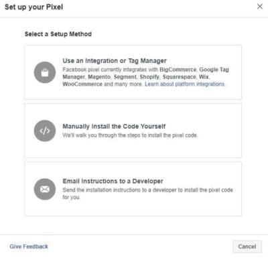Select Use an Integration or Tag Manager
Screen dimensions: 268x258
pos(133,72)
